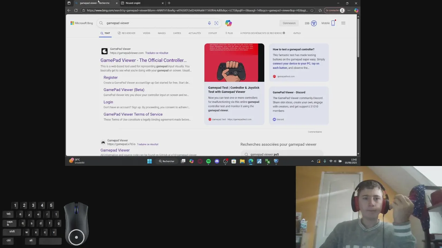
Task: Click the Se connecter profile button
Action: (x=334, y=10)
